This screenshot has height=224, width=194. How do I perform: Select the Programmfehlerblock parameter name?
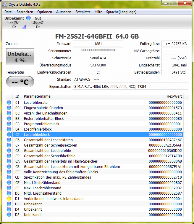[x=41, y=124]
